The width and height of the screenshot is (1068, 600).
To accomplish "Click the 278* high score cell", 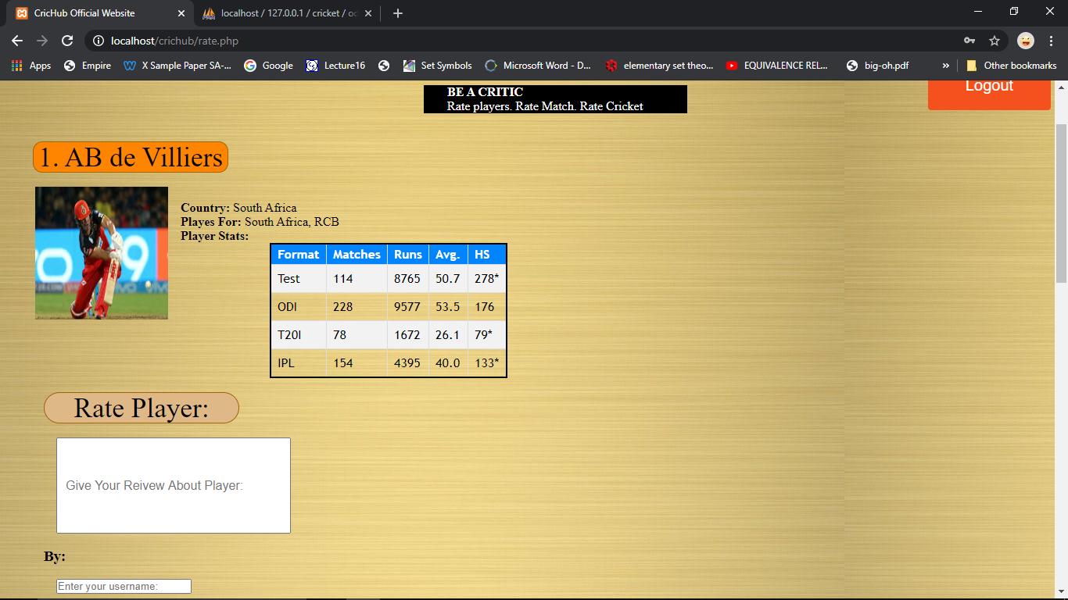I will 487,278.
